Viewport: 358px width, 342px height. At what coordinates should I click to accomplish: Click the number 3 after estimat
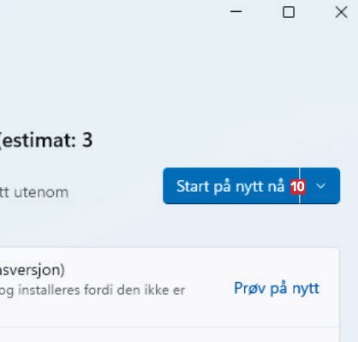pos(87,140)
